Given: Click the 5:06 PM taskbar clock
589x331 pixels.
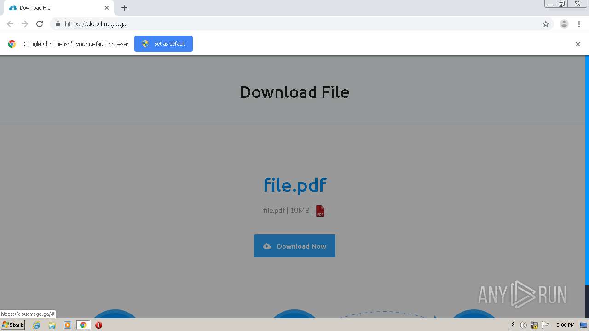Looking at the screenshot, I should pyautogui.click(x=565, y=325).
